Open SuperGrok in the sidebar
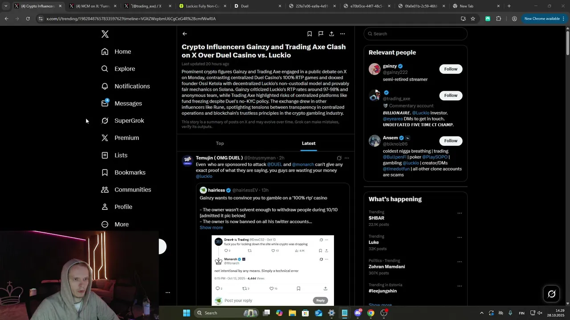The width and height of the screenshot is (570, 320). pos(122,120)
